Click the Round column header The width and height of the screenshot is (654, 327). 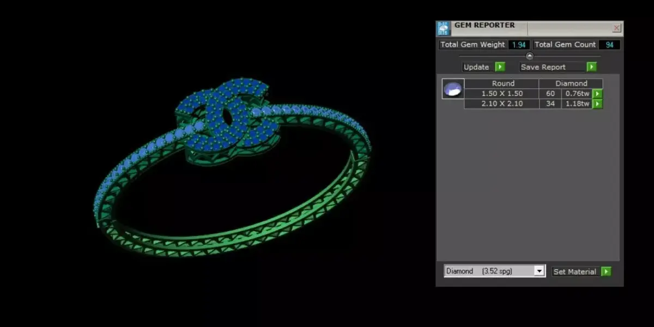501,83
